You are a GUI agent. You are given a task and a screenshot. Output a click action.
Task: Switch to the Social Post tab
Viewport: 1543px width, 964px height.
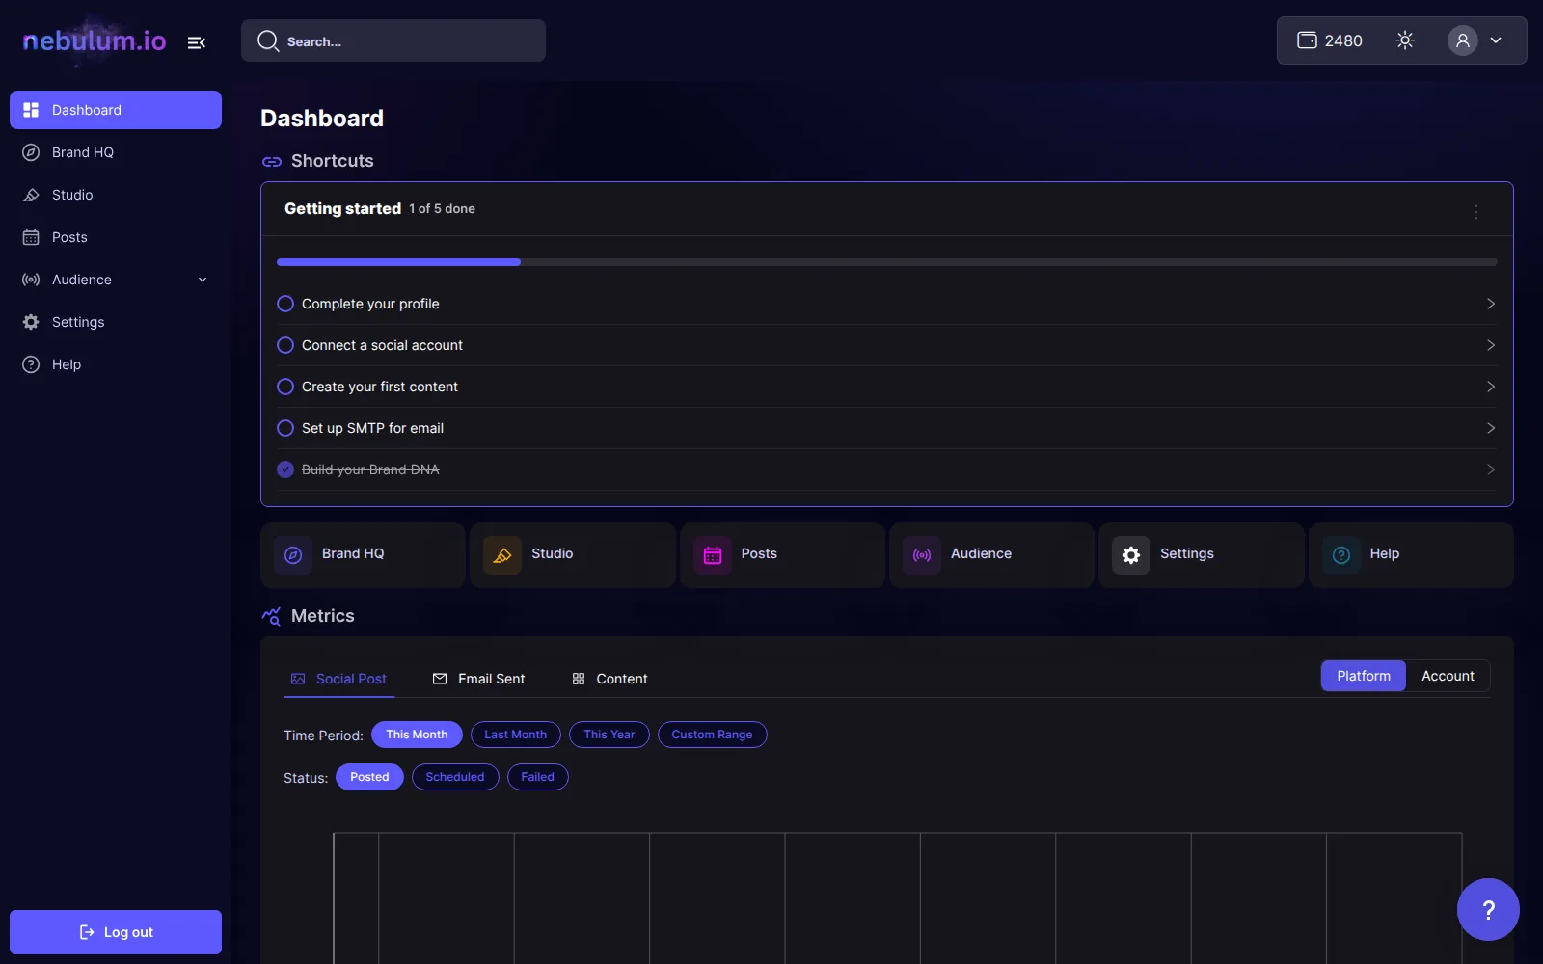coord(338,679)
